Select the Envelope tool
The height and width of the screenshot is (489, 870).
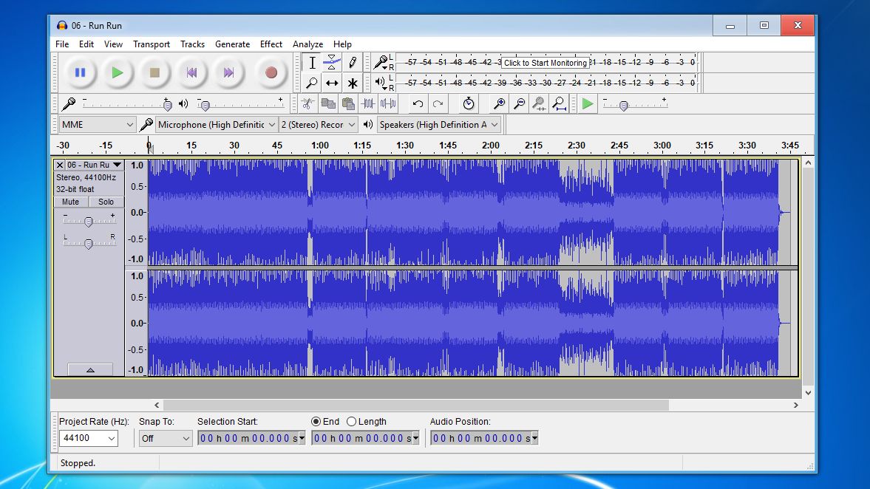pos(332,63)
